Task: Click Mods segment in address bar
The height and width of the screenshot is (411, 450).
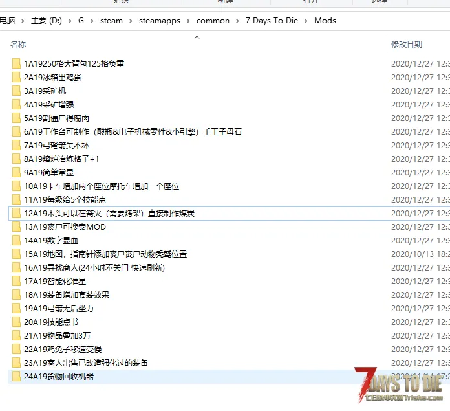Action: point(325,21)
